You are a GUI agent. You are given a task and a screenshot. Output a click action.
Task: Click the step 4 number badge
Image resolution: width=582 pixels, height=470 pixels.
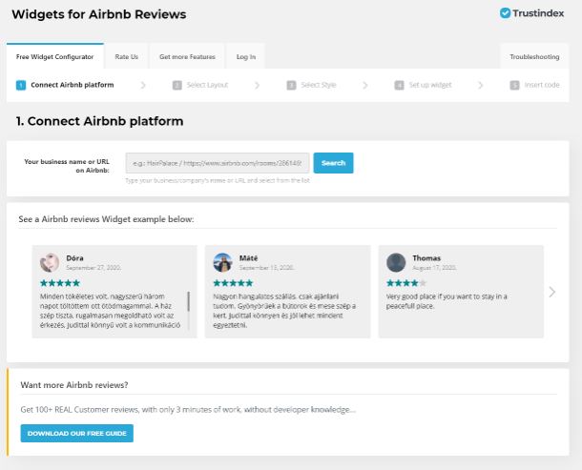pos(399,85)
